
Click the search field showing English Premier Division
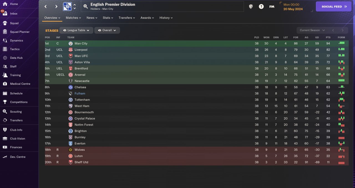click(x=162, y=7)
